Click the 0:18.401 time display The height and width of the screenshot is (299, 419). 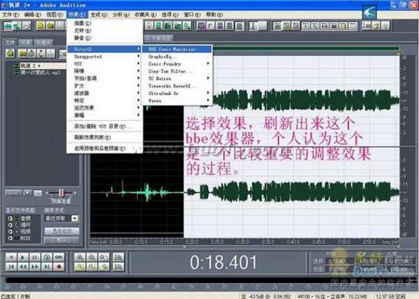pyautogui.click(x=223, y=262)
